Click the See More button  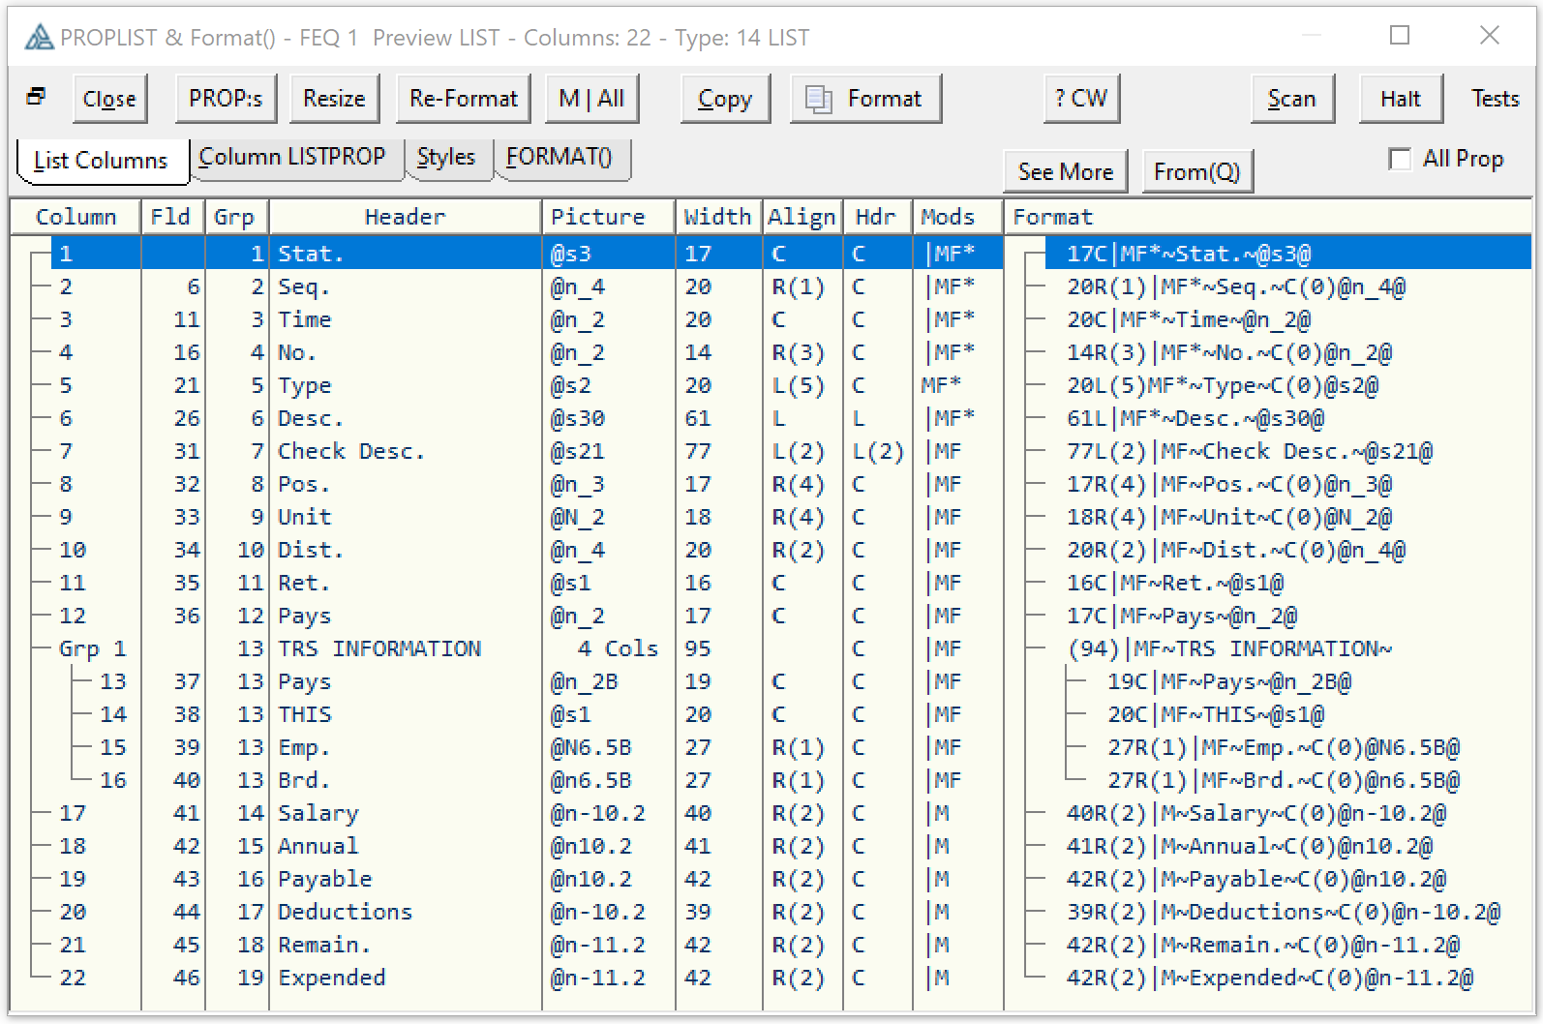pyautogui.click(x=1066, y=172)
